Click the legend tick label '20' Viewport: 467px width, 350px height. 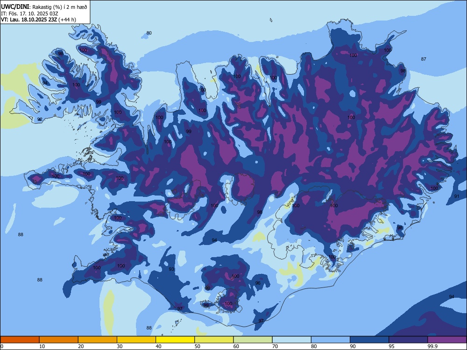(81, 346)
